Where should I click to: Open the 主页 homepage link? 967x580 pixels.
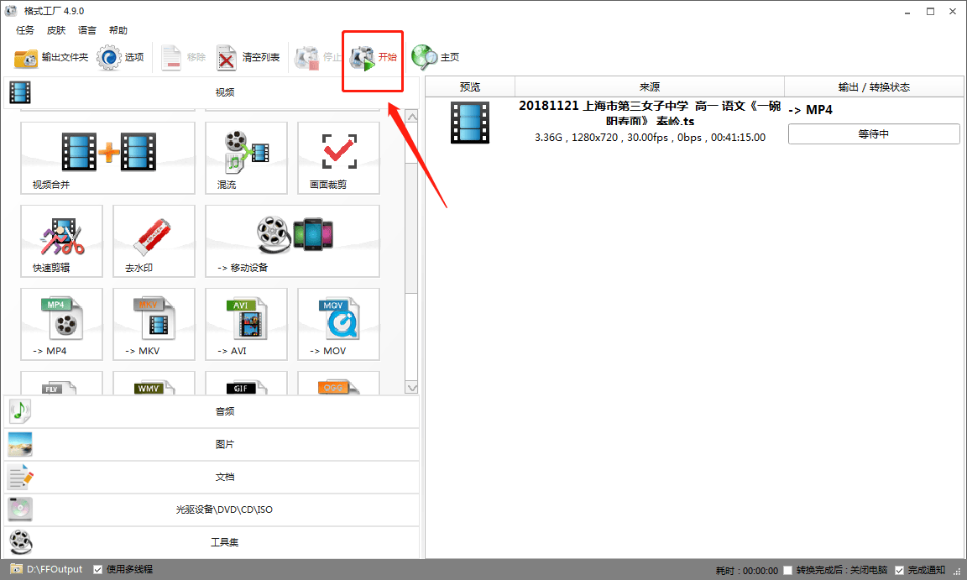coord(436,57)
